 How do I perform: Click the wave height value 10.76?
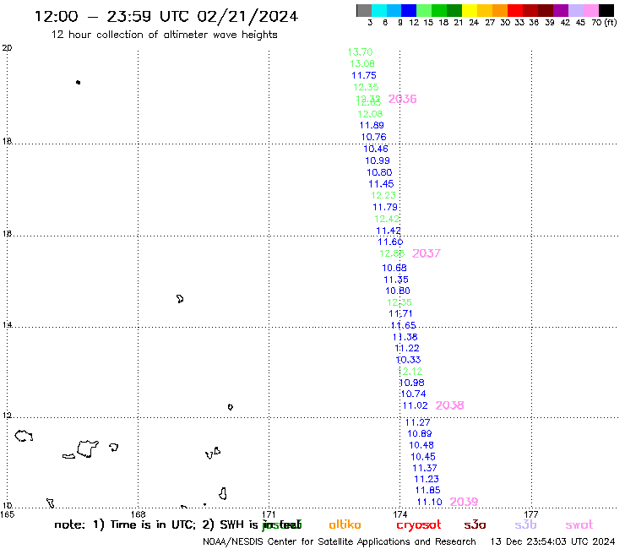[374, 137]
